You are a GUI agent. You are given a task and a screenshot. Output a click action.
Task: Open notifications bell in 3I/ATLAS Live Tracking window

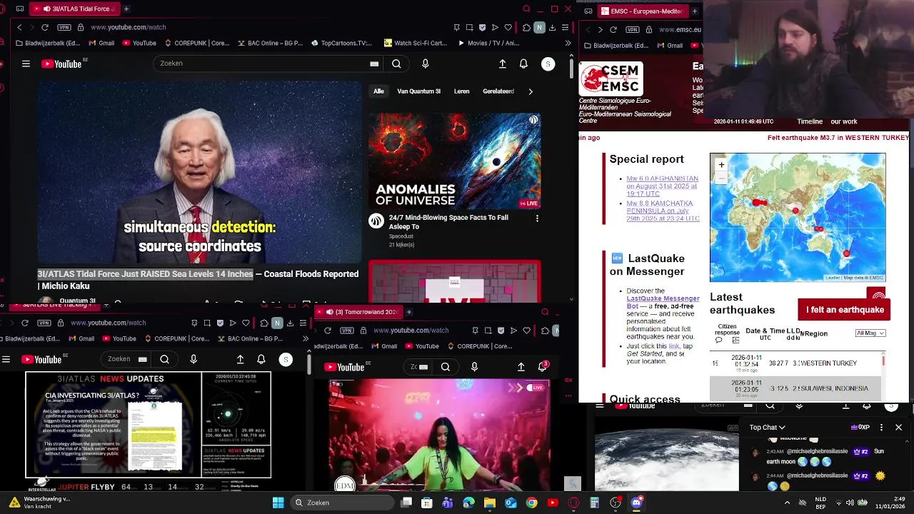click(x=261, y=359)
